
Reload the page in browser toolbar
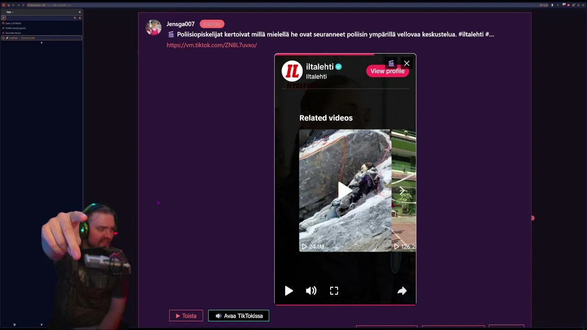coord(23,5)
